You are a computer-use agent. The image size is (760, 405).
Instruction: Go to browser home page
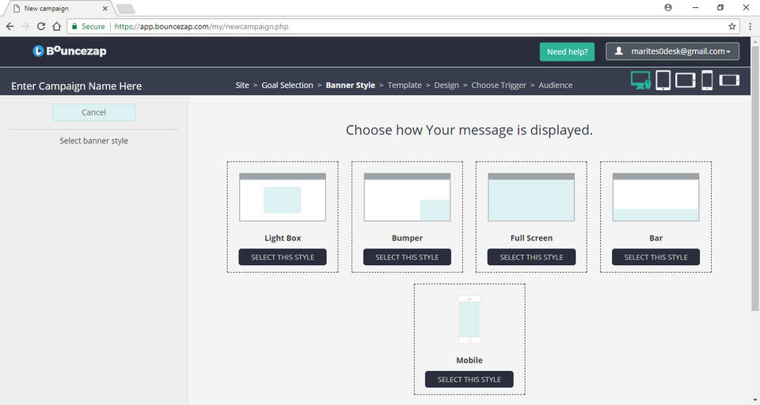tap(56, 26)
